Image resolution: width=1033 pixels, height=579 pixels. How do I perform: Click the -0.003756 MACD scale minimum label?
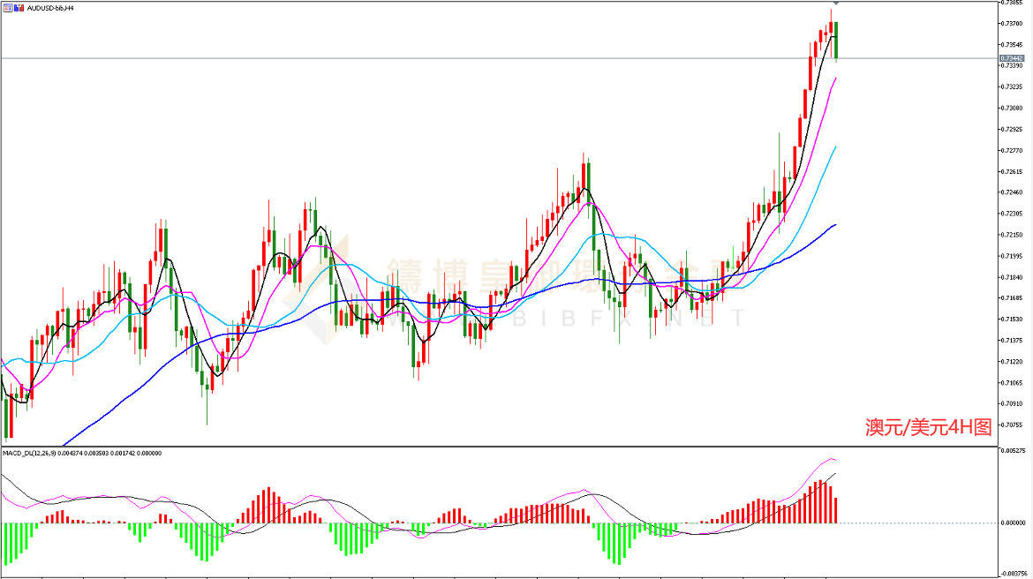click(1013, 574)
